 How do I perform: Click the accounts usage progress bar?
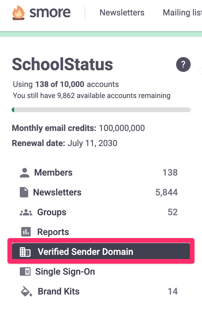click(101, 110)
